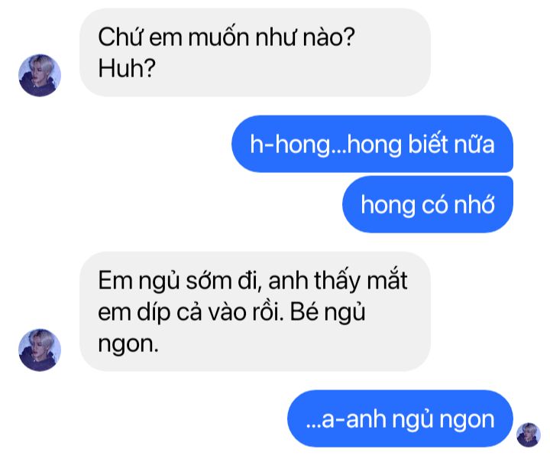550x456 pixels.
Task: Click the line 'Em ngủ sớm đi, anh thấy mắt'
Action: coord(253,281)
